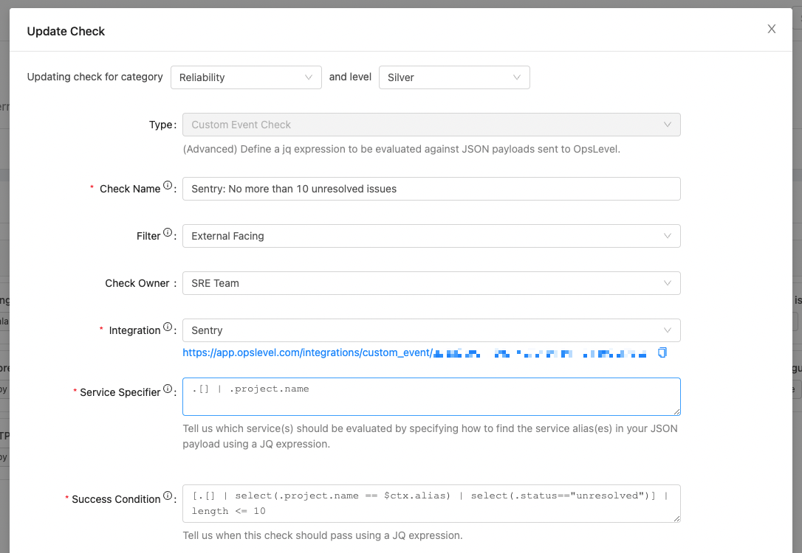This screenshot has width=802, height=553.
Task: Click the info icon next to Filter
Action: (168, 233)
